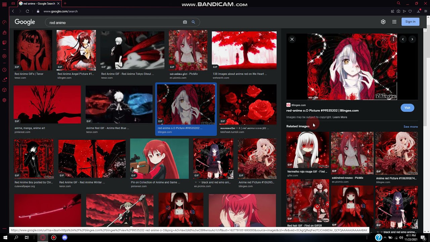The image size is (430, 242).
Task: Open red-anime o.O Picture Blingee.com title link
Action: [x=322, y=111]
